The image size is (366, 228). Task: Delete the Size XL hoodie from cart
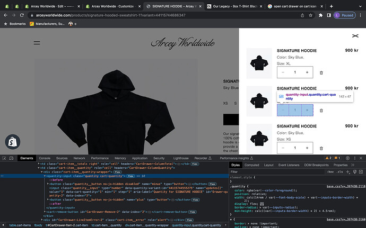click(321, 72)
